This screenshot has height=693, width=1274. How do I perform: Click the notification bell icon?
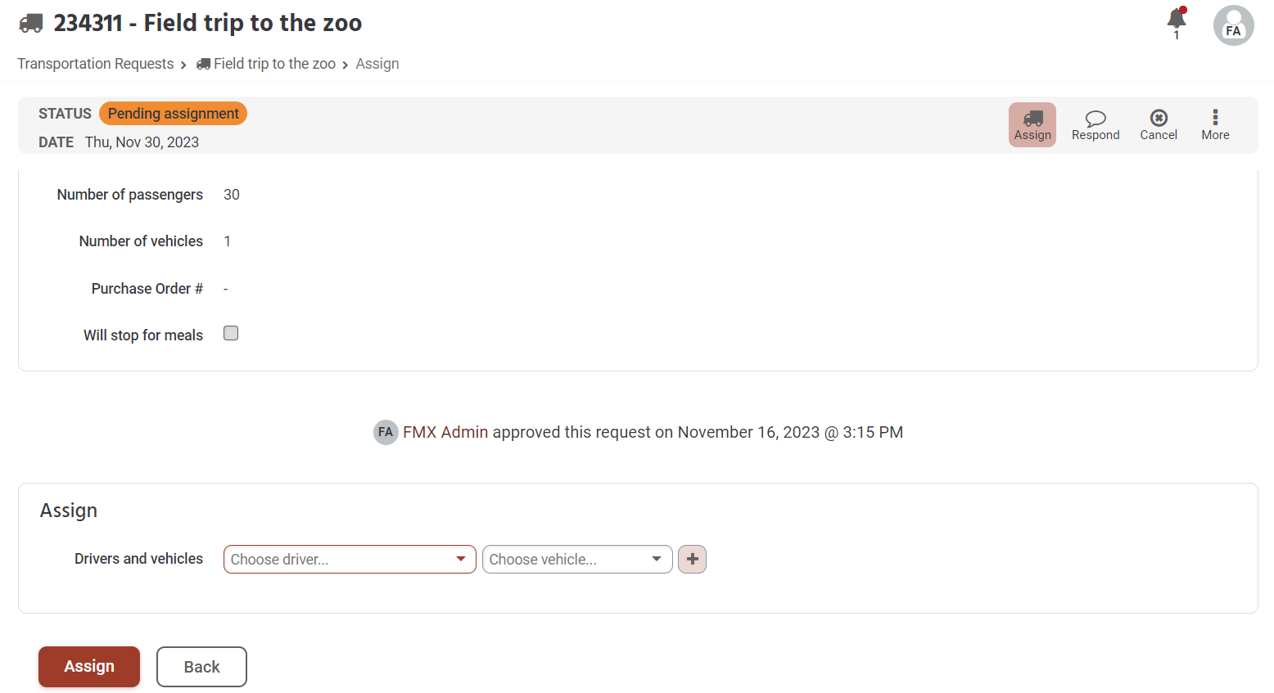tap(1177, 20)
